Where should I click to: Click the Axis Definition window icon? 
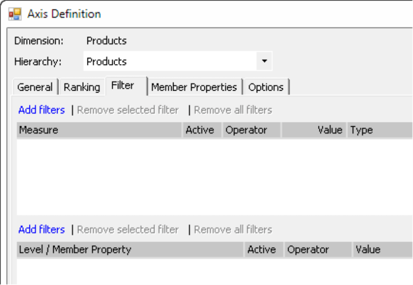coord(15,14)
